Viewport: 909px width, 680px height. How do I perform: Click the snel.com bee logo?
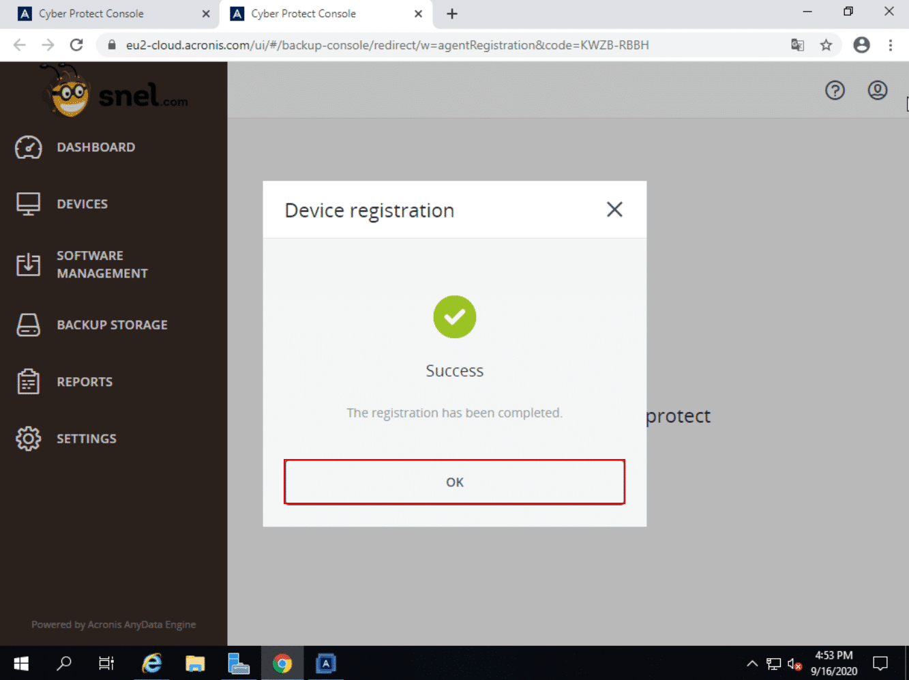pyautogui.click(x=113, y=90)
